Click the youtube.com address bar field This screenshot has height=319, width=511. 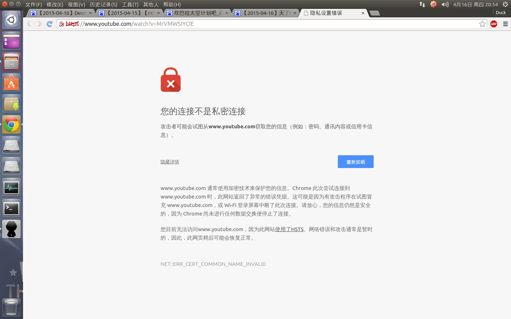[x=271, y=24]
